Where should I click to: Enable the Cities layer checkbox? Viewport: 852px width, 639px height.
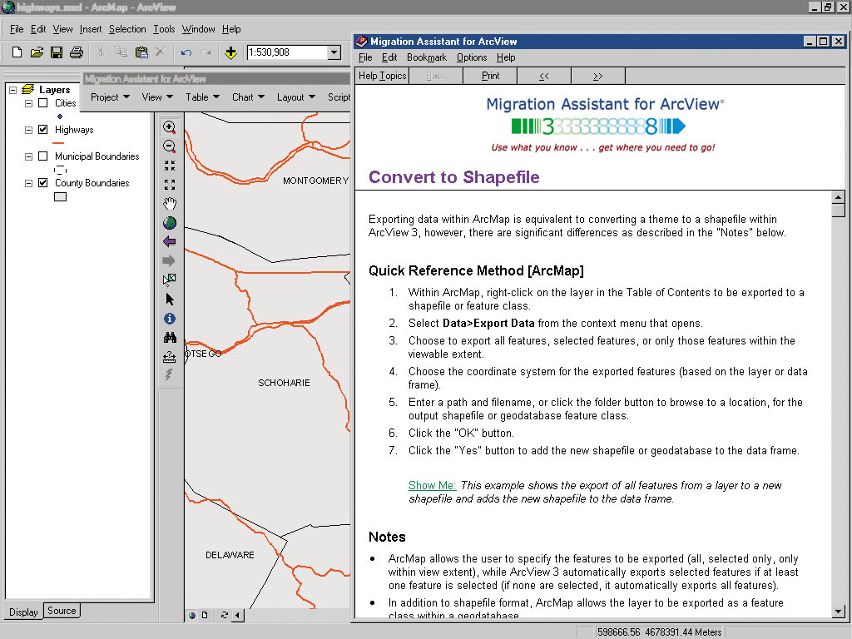point(43,102)
